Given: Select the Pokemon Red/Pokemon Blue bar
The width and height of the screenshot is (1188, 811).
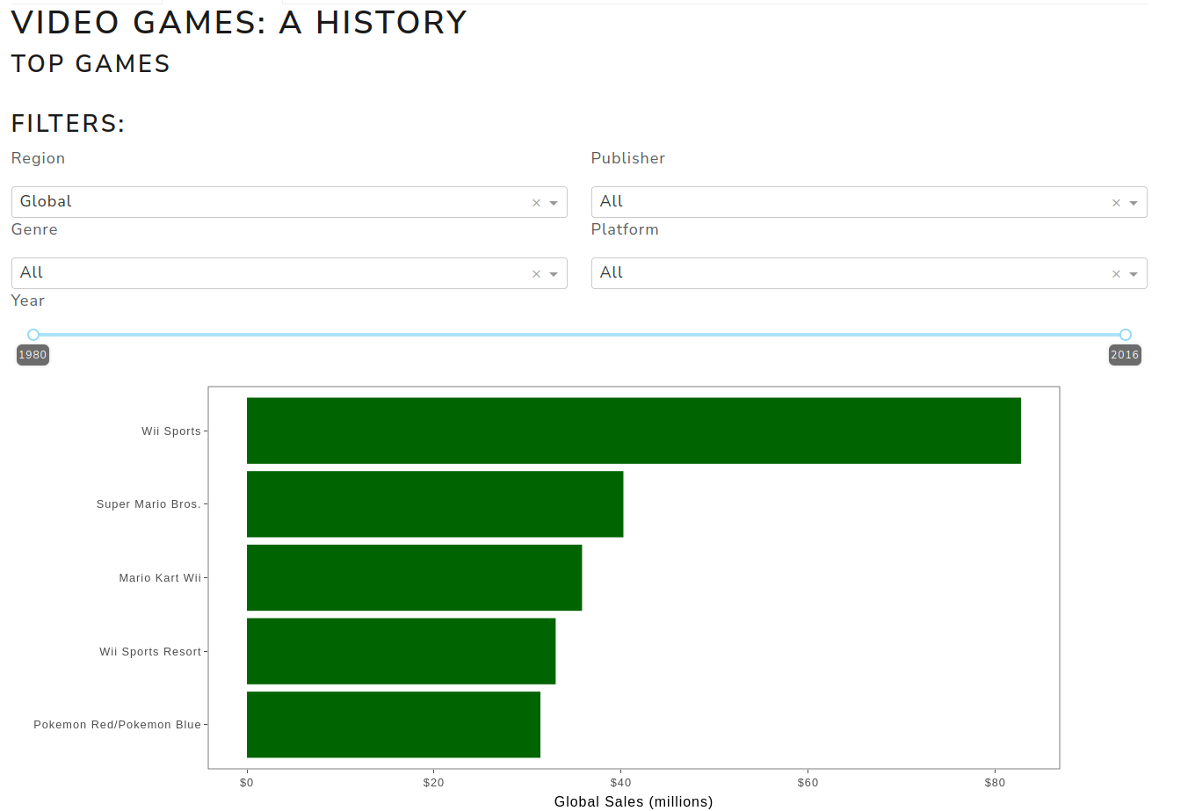Looking at the screenshot, I should coord(394,725).
